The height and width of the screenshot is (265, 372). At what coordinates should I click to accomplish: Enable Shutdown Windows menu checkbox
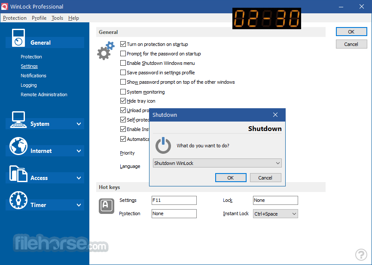123,63
